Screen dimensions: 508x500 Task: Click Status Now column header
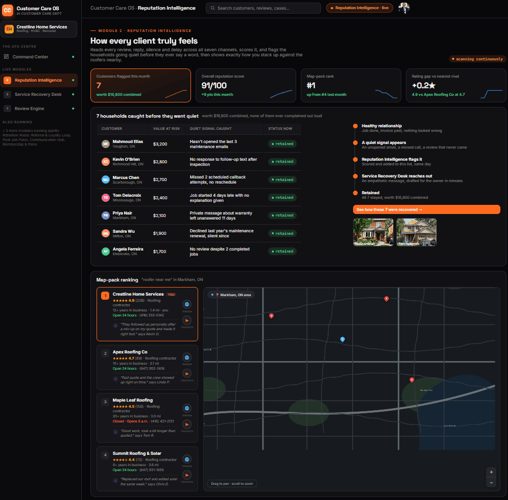[x=280, y=129]
